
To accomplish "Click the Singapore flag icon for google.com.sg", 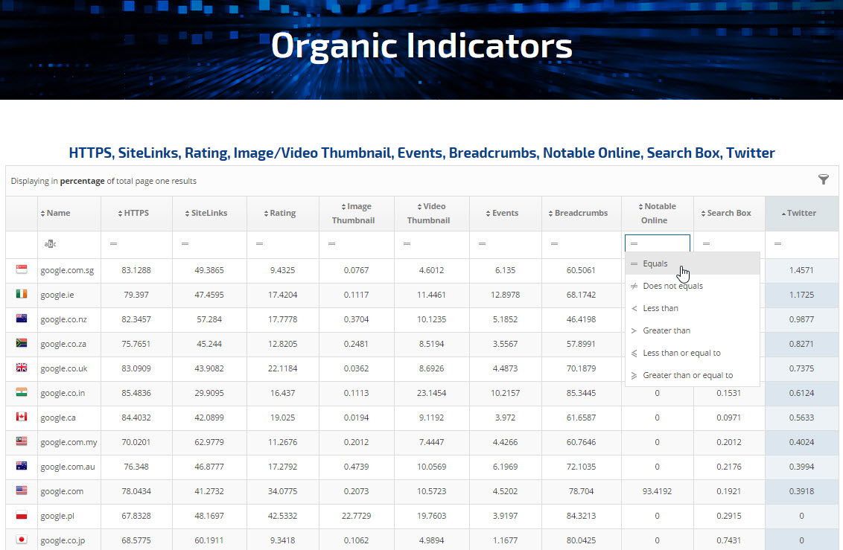I will (x=22, y=270).
